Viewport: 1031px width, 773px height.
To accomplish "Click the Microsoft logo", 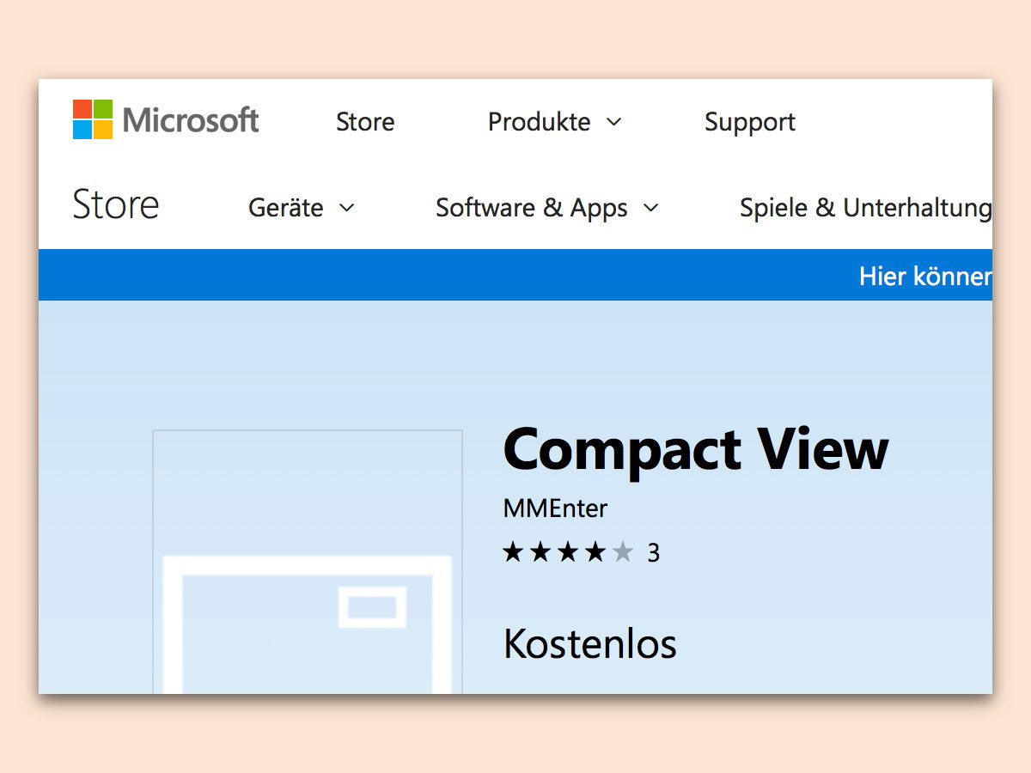I will [166, 119].
